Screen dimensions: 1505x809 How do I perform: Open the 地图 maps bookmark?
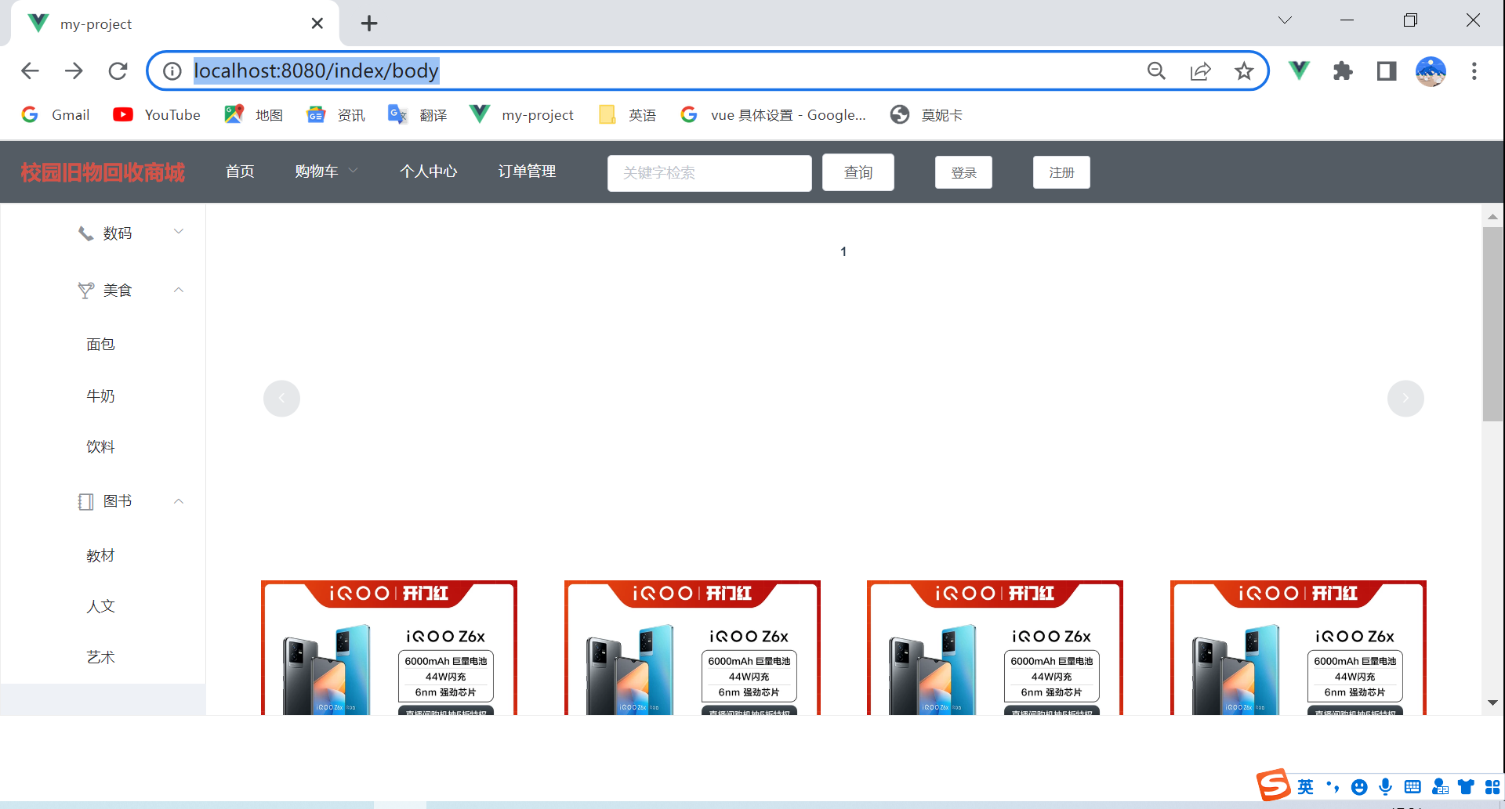[x=253, y=115]
